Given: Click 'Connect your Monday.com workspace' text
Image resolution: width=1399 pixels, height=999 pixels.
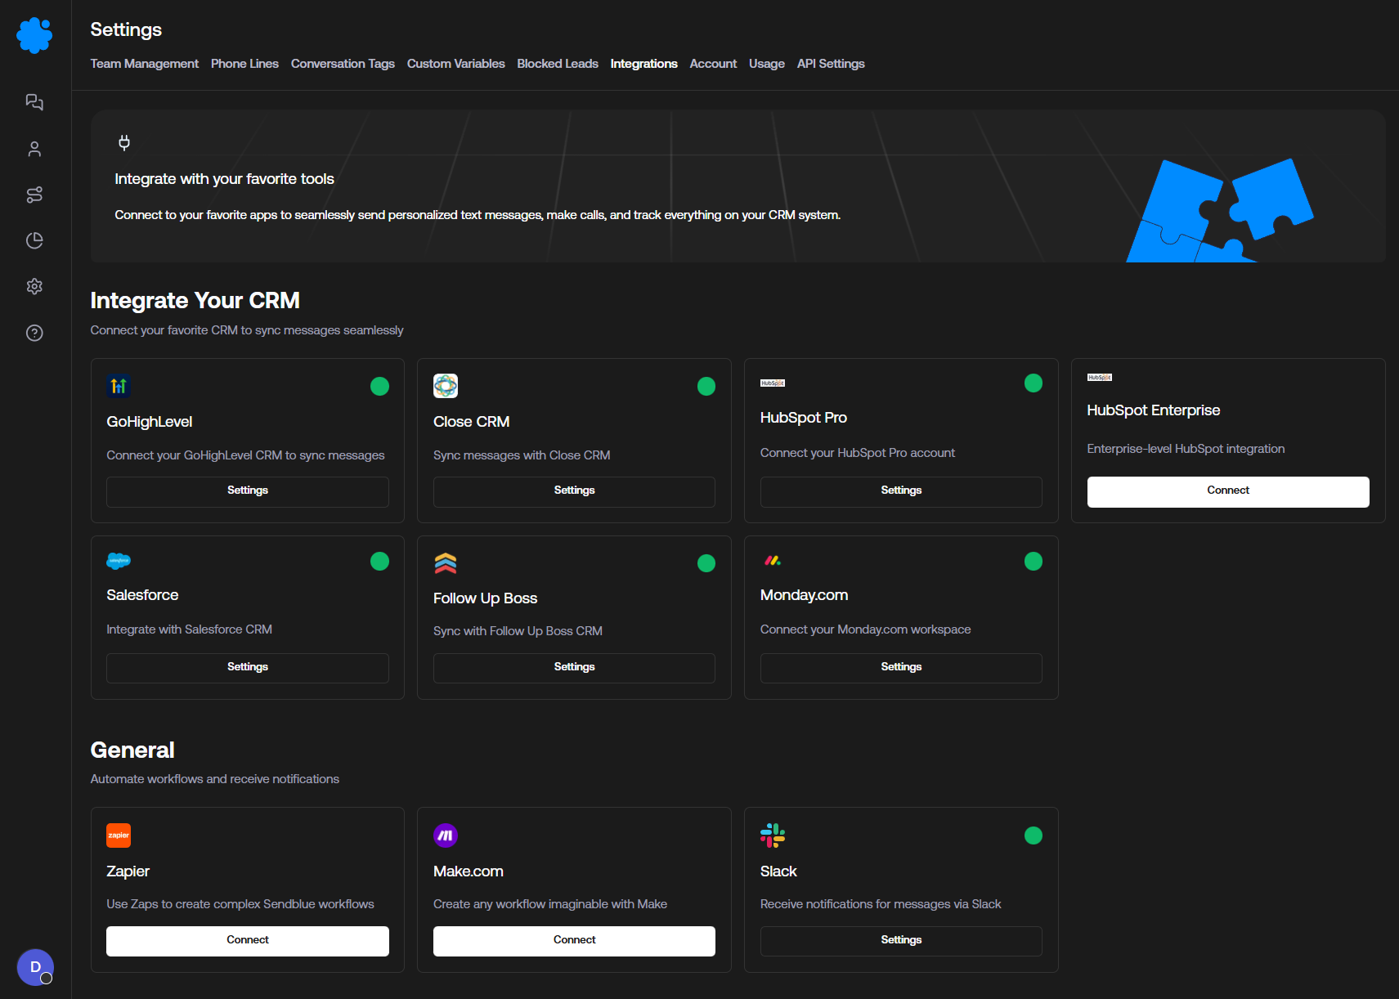Looking at the screenshot, I should coord(866,629).
